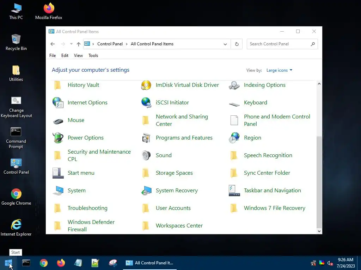
Task: Refresh the Control Panel view
Action: point(237,44)
